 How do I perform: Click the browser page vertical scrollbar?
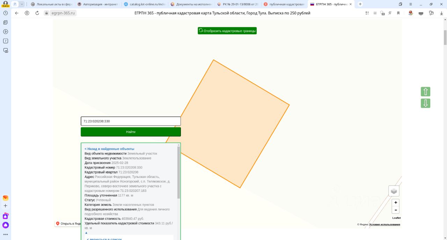pyautogui.click(x=445, y=37)
